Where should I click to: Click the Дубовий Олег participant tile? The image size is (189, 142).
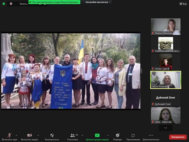click(x=166, y=98)
